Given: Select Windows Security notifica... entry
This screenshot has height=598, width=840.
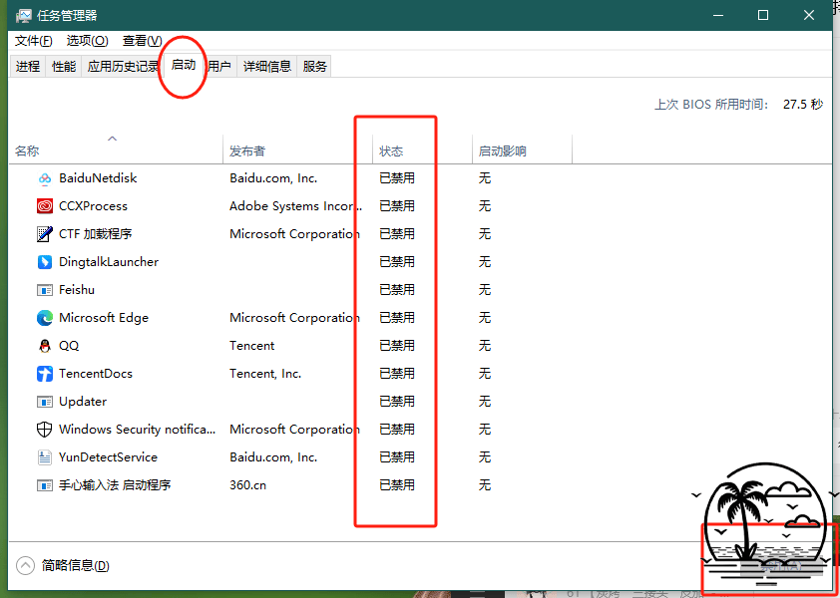Looking at the screenshot, I should coord(419,430).
